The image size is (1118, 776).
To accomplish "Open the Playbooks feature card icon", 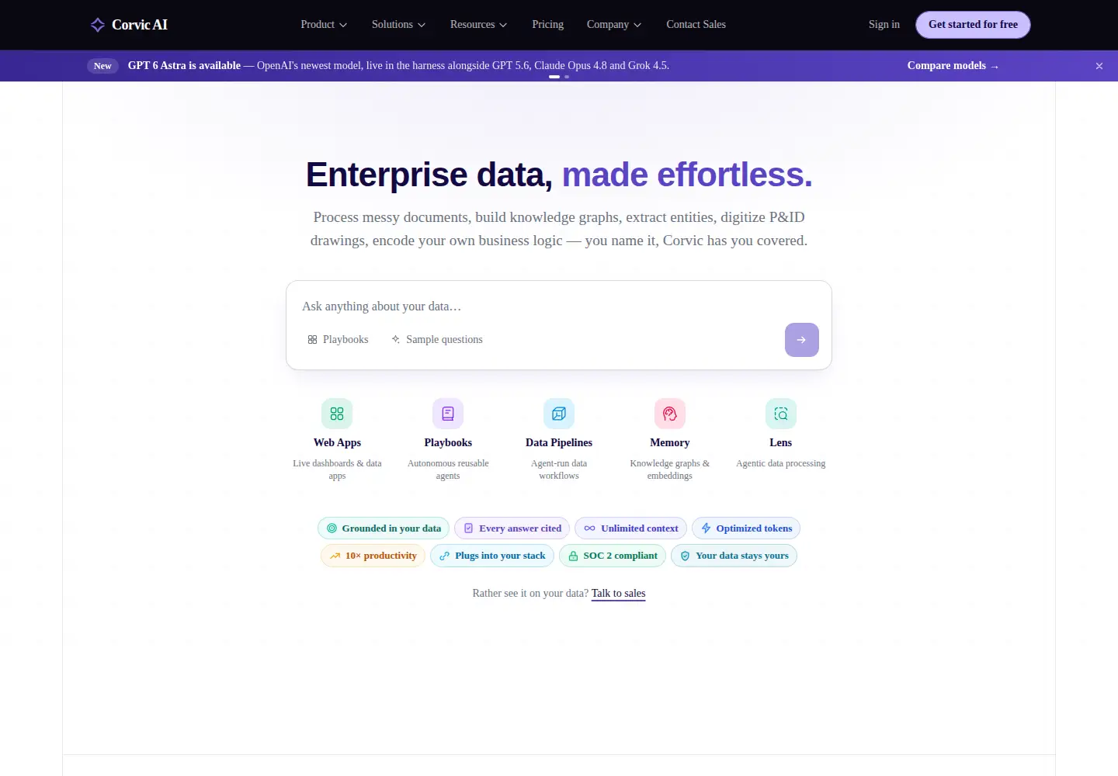I will pyautogui.click(x=448, y=414).
